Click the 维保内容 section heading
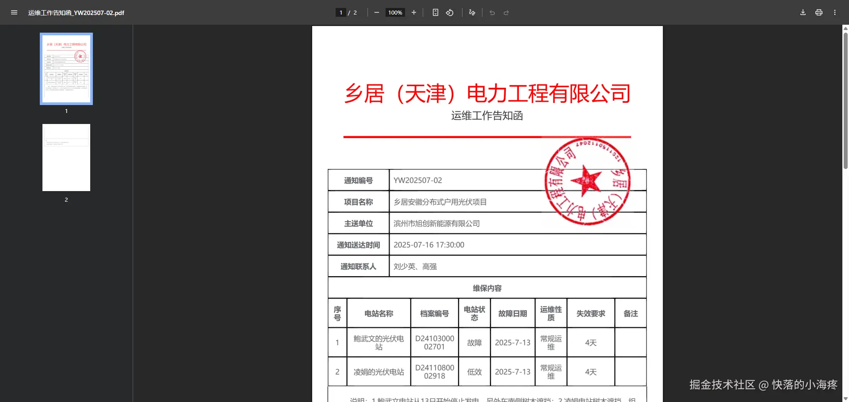 (487, 288)
